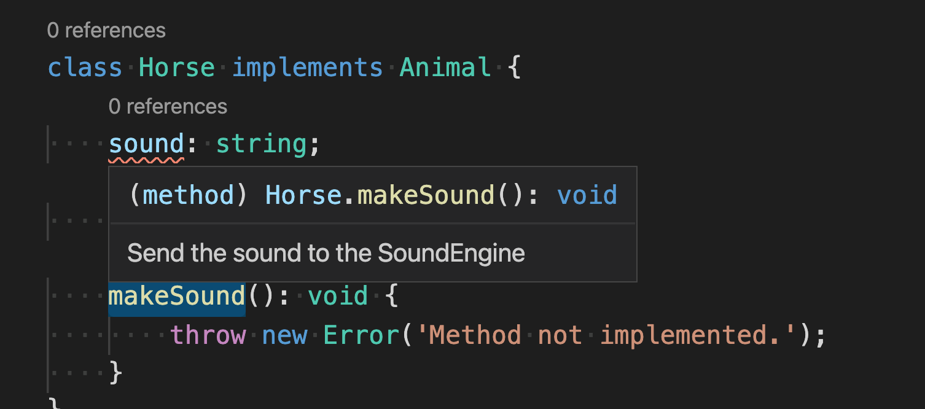Click the throw keyword inside makeSound
925x409 pixels.
(208, 335)
